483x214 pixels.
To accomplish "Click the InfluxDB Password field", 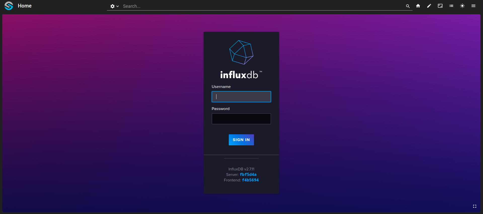I will point(241,119).
